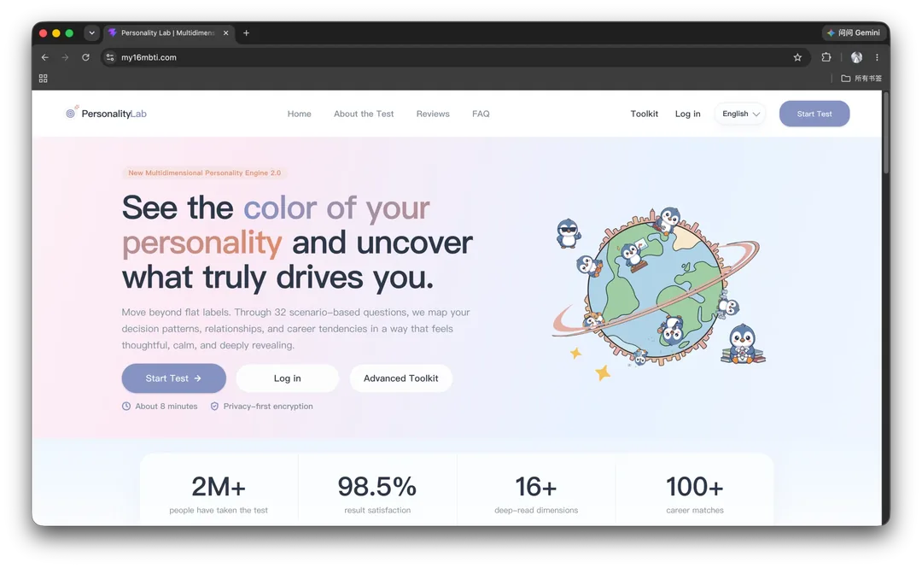Open the bookmarks folder in bookmarks bar
The height and width of the screenshot is (568, 922).
pos(861,79)
